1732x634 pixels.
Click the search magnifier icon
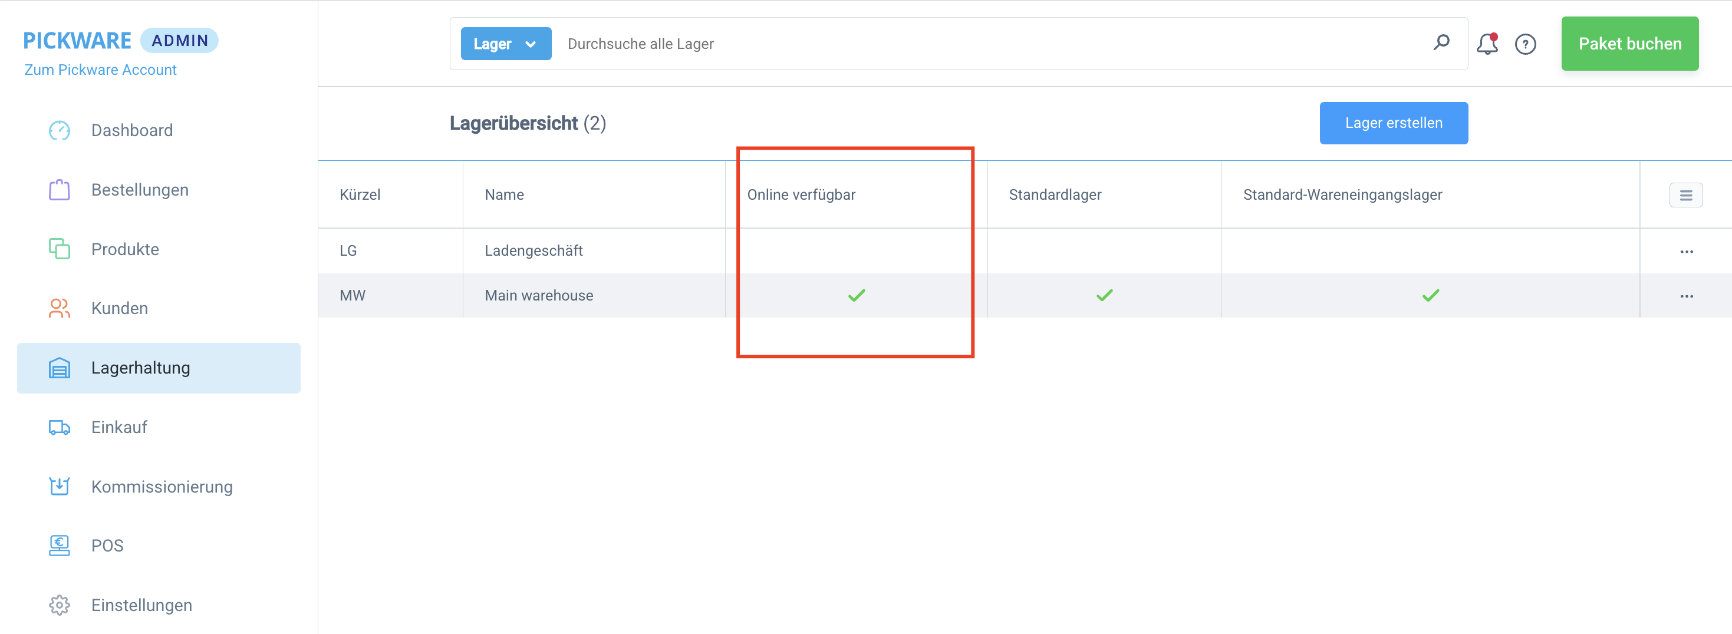1441,43
